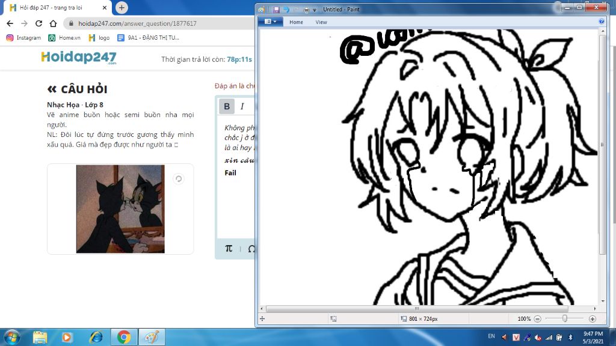Click the network signal tray icon
Image resolution: width=616 pixels, height=346 pixels.
pyautogui.click(x=549, y=338)
